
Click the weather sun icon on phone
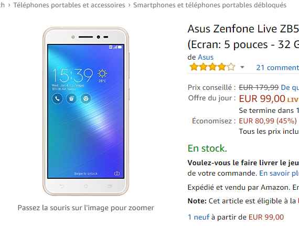tap(102, 74)
